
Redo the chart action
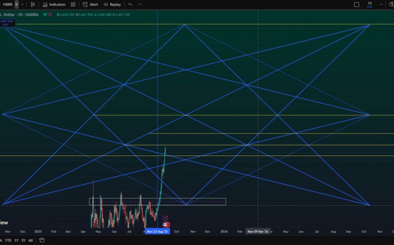click(140, 4)
